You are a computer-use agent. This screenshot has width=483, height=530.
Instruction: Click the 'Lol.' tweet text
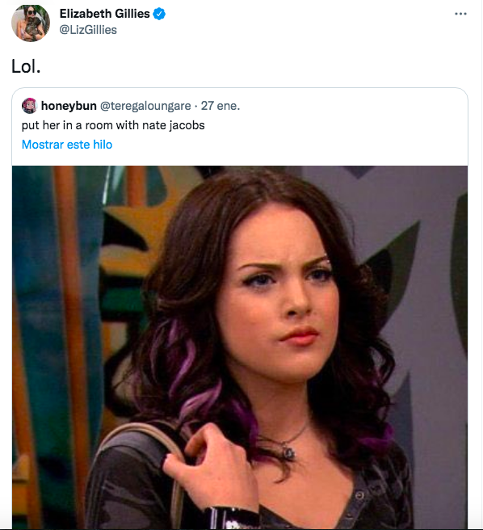coord(26,66)
